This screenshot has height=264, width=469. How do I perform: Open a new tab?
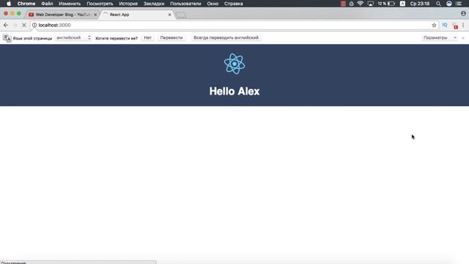point(181,15)
